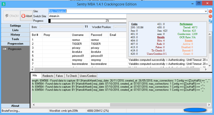Click the first hit line with exp_date 26/11/2018

(x=121, y=81)
